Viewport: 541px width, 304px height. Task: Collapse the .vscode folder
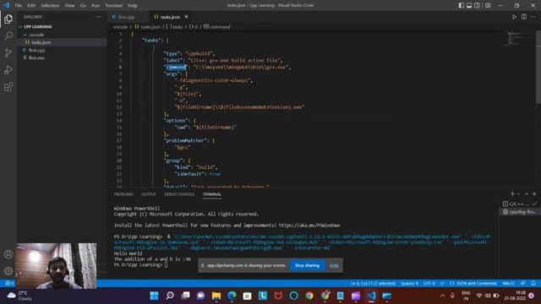point(36,35)
